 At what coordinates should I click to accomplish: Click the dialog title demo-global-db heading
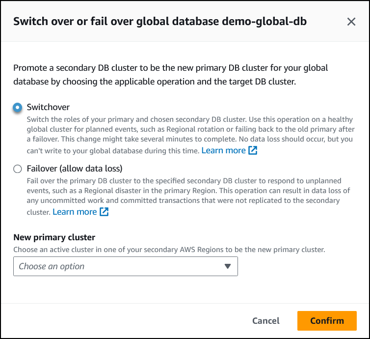point(160,22)
